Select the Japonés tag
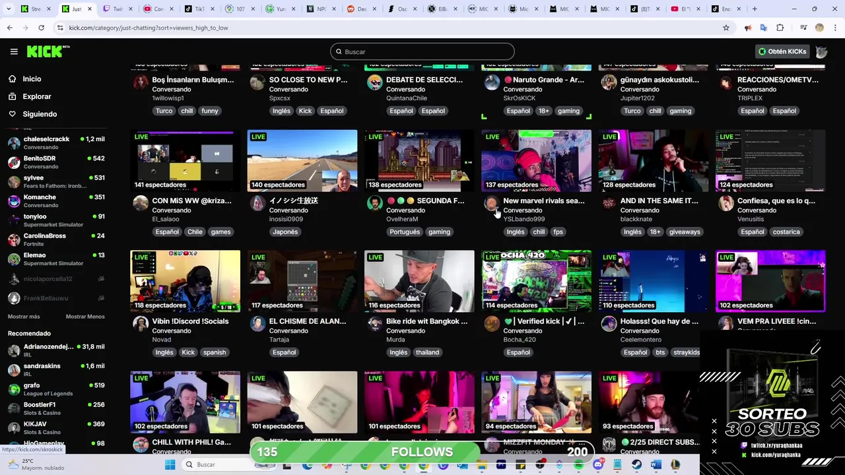Viewport: 845px width, 475px height. click(x=285, y=232)
